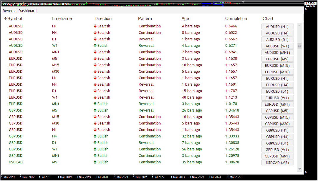
Task: Sort by the Timeframe column header
Action: tap(61, 19)
